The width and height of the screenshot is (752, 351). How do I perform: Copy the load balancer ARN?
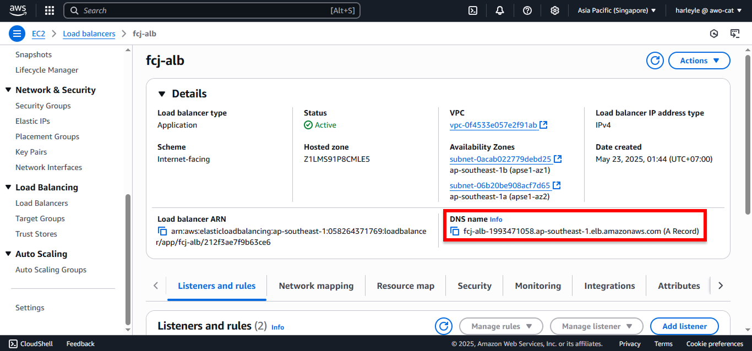[162, 231]
